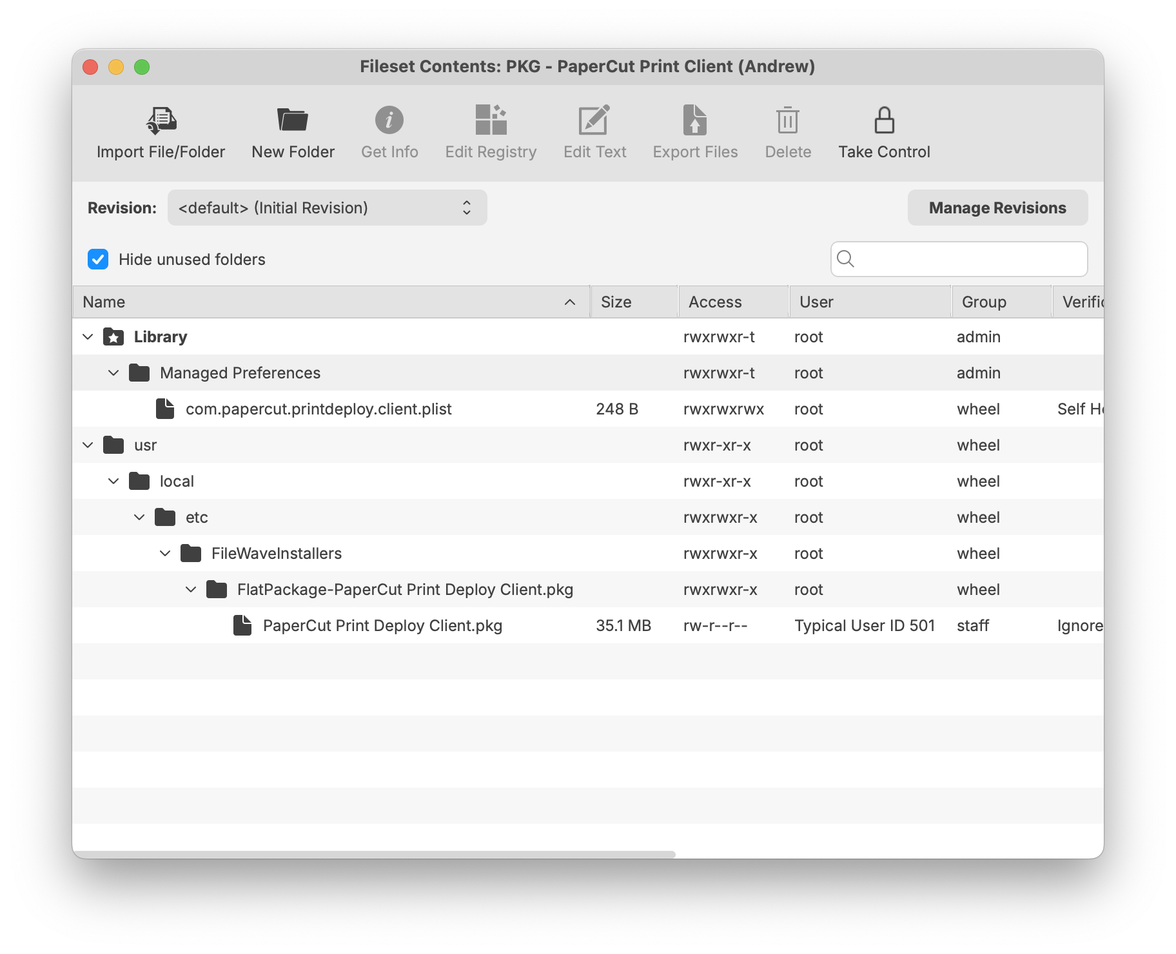This screenshot has width=1176, height=954.
Task: Select the Managed Preferences row label
Action: tap(240, 373)
